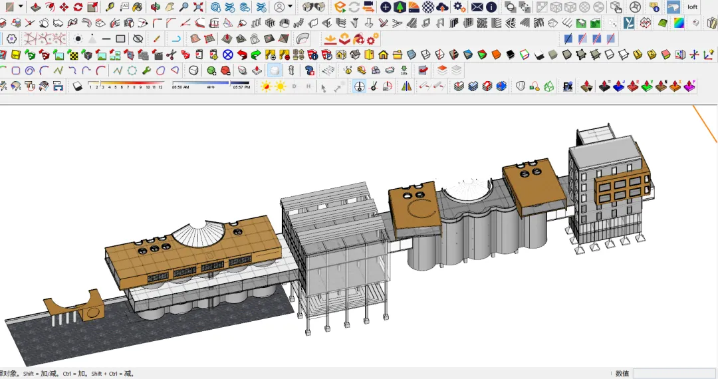Viewport: 718px width, 379px height.
Task: Click the envelope mail icon
Action: point(477,7)
